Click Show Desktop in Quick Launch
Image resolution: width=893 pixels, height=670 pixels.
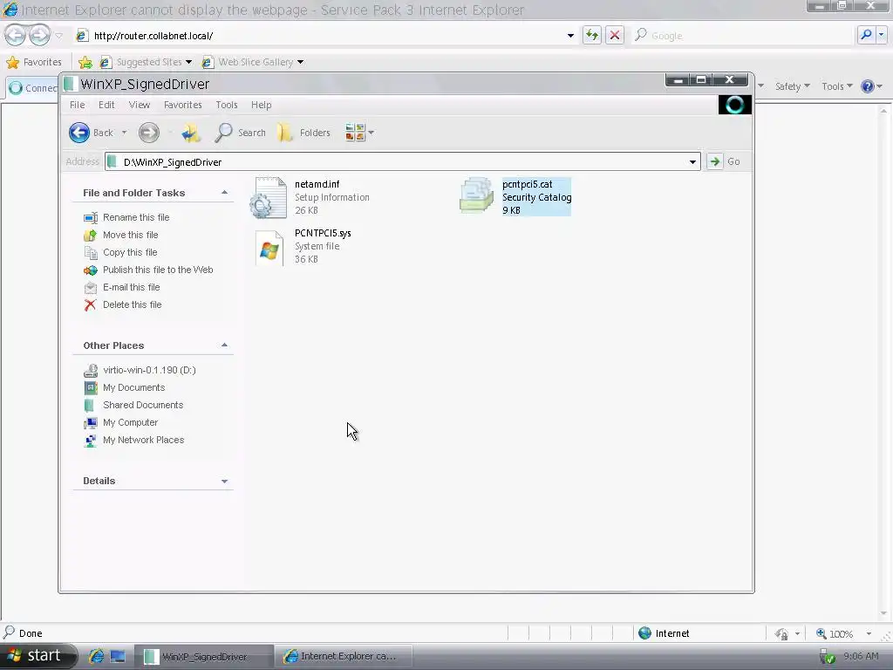point(118,656)
